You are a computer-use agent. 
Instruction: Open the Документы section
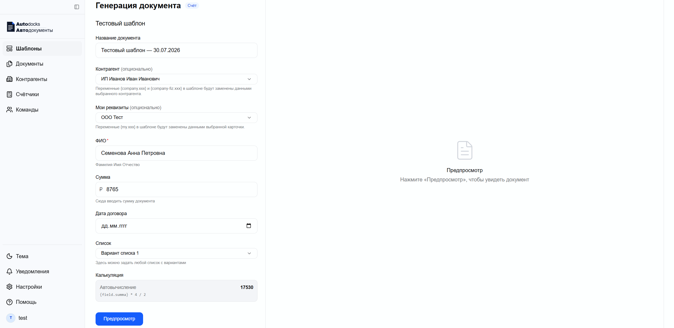coord(42,64)
